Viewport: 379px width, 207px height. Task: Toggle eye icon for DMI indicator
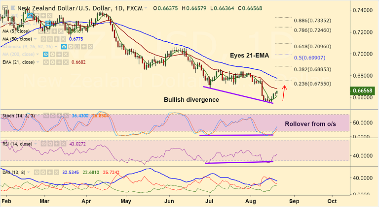tap(37, 173)
